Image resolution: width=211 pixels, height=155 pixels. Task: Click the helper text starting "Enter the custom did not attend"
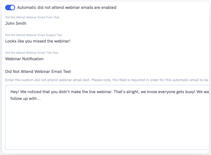point(103,80)
